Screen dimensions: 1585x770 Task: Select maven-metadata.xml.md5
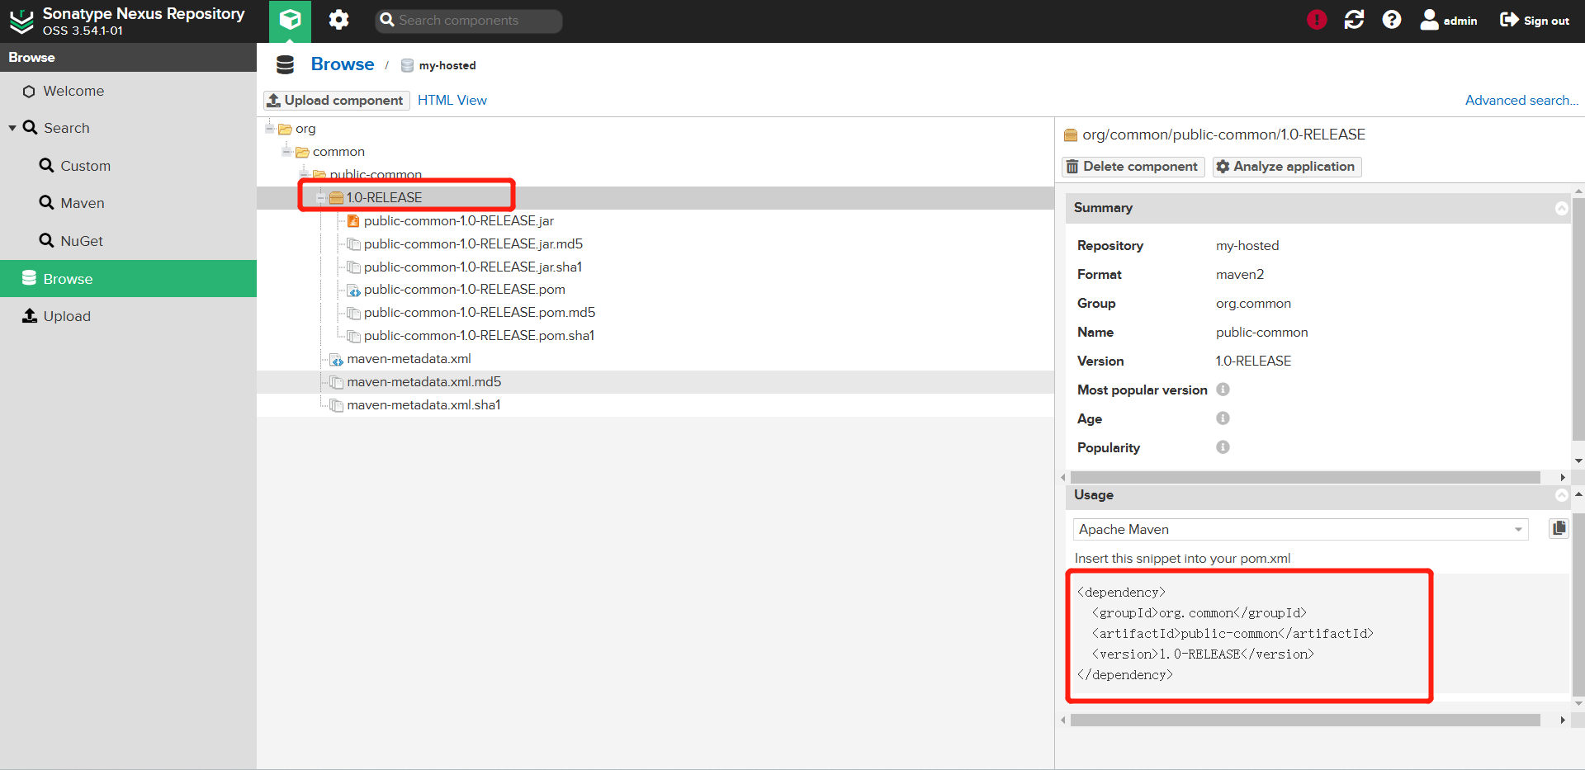tap(423, 382)
